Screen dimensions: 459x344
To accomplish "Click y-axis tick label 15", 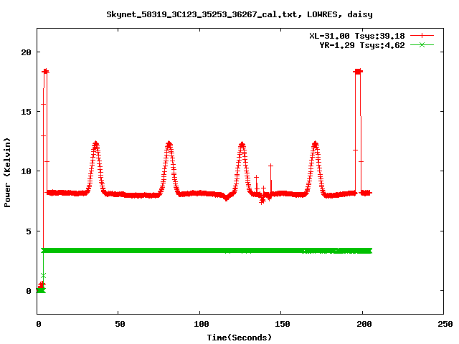I will (26, 112).
